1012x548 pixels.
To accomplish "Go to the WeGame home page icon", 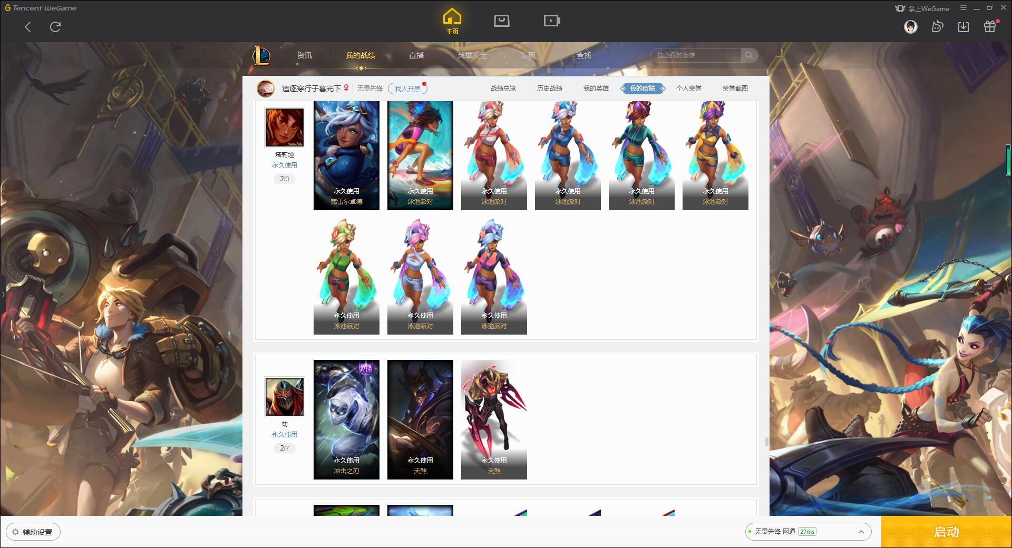I will tap(452, 21).
